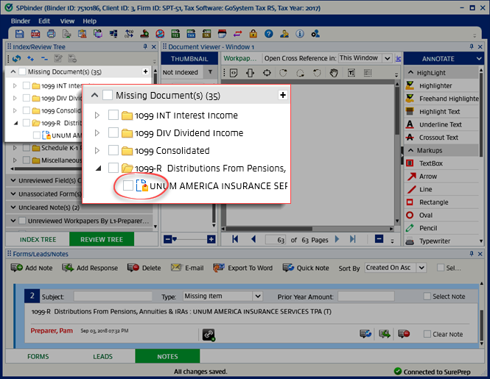Check the Unreviewed Workpapers By L1-Preparer checkbox
The image size is (490, 379).
coord(22,221)
